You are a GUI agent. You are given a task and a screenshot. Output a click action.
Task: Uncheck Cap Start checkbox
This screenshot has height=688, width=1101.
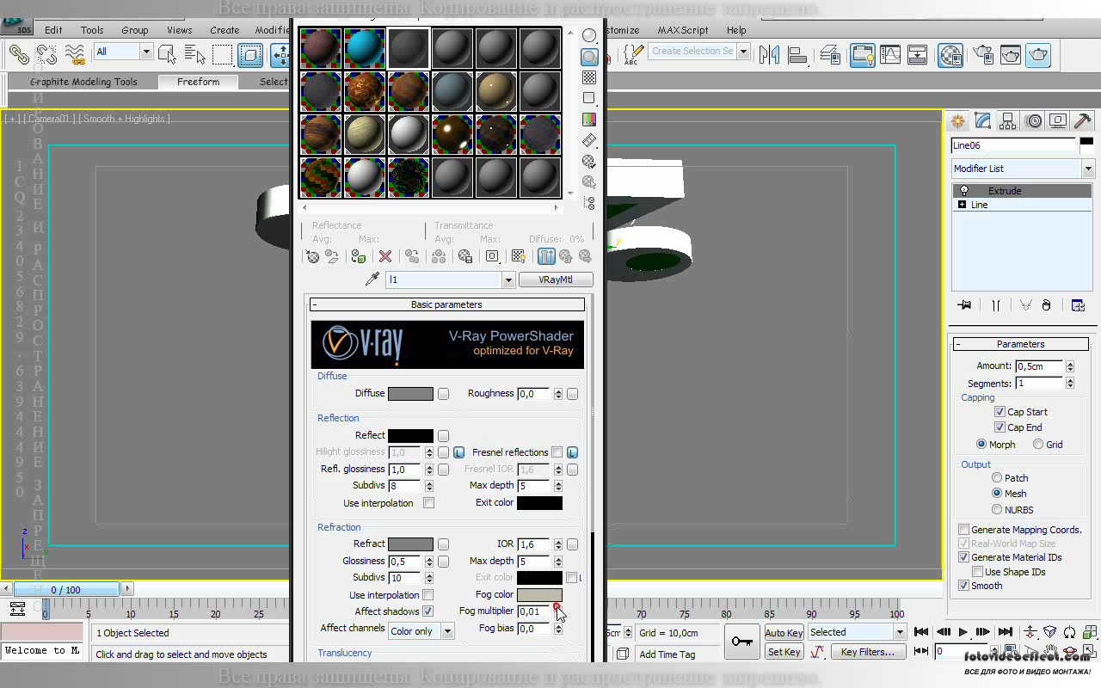click(1000, 412)
